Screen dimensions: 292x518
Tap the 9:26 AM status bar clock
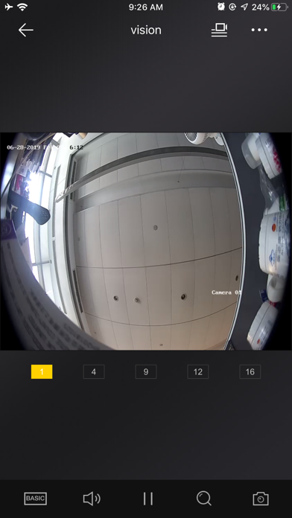click(x=146, y=7)
